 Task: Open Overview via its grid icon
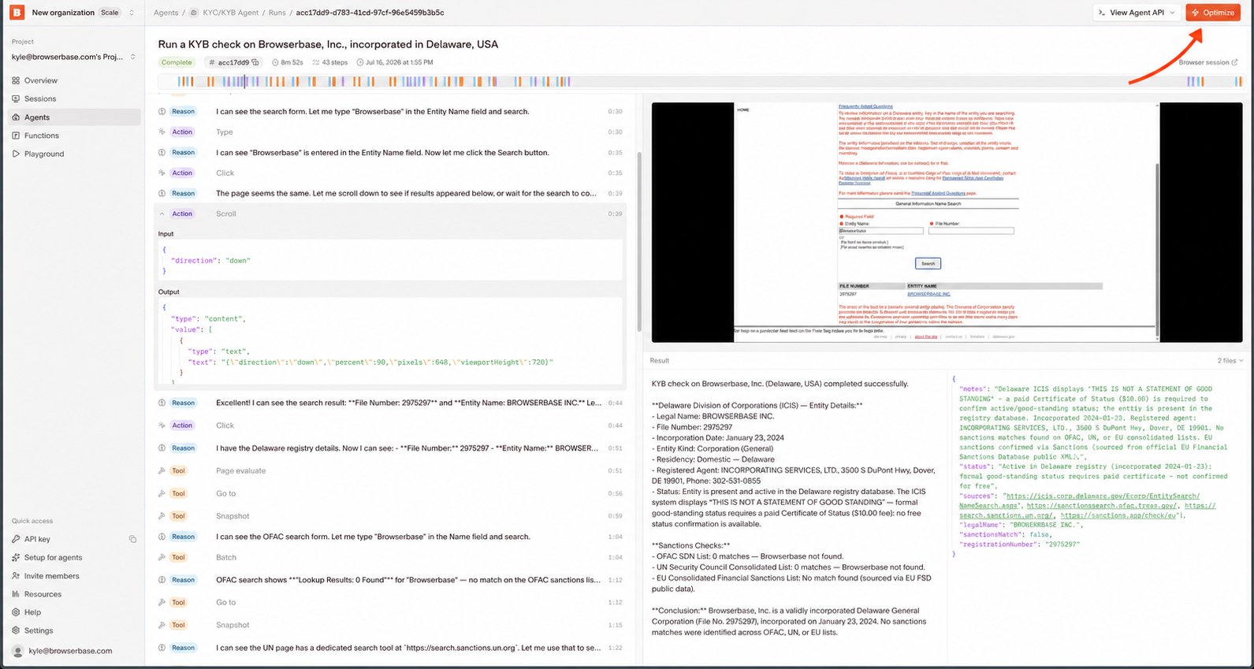coord(16,80)
